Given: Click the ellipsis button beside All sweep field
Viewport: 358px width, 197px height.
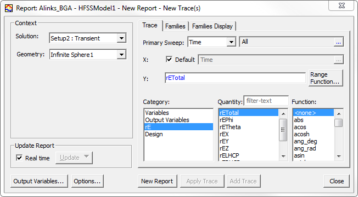Looking at the screenshot, I should point(338,42).
